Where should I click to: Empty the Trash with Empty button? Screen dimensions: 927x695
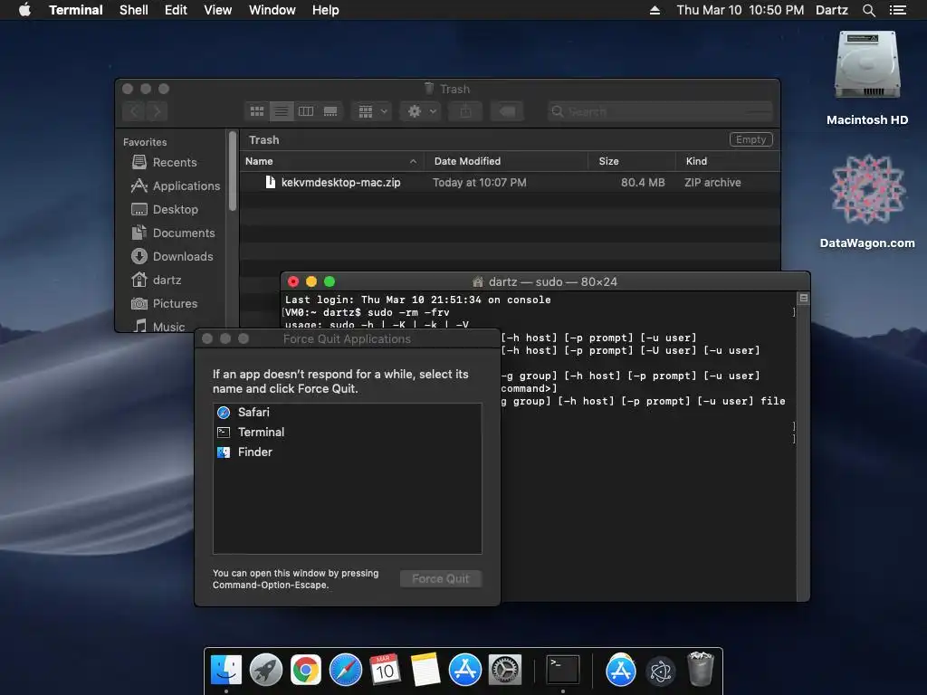coord(750,139)
